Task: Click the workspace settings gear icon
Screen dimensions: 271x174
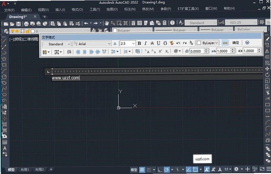Action: pyautogui.click(x=236, y=169)
